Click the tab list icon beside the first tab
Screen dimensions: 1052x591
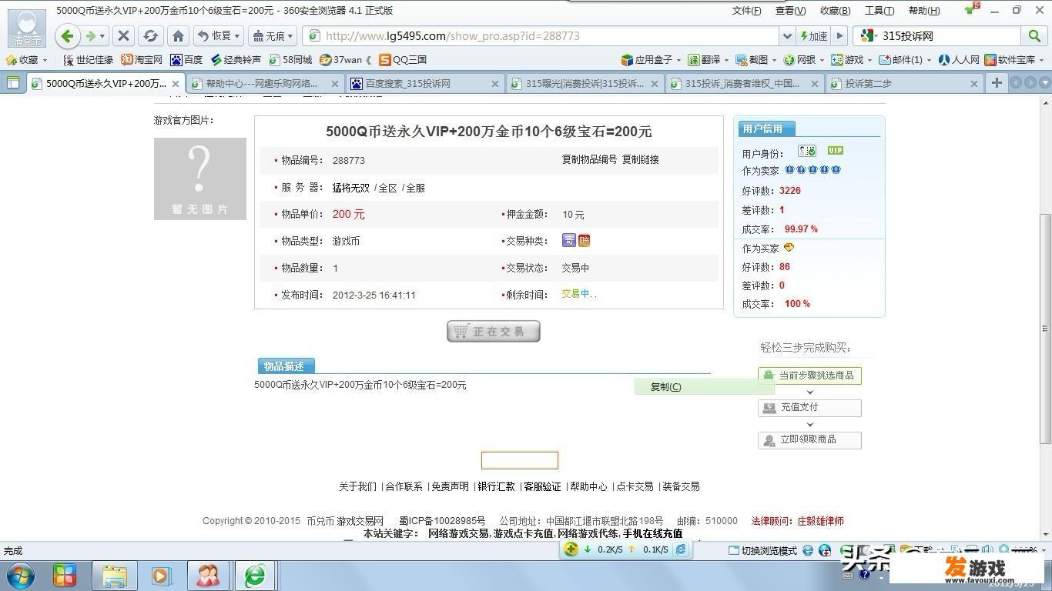tap(13, 82)
